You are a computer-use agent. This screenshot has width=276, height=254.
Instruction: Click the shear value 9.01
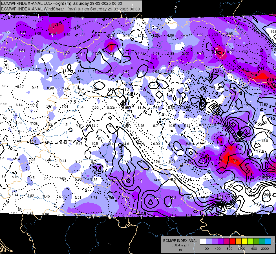16,177
